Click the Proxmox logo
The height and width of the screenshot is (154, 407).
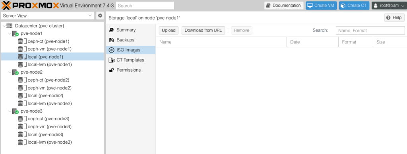click(x=30, y=5)
